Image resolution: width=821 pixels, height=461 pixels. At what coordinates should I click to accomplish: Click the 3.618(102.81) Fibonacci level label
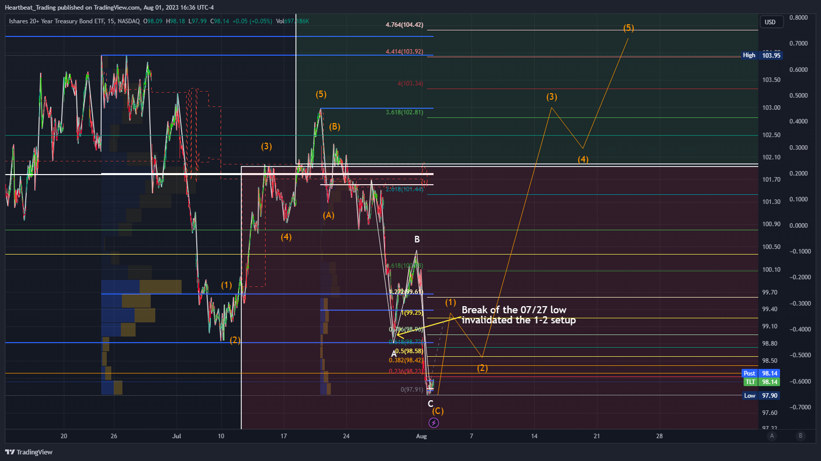(x=404, y=112)
